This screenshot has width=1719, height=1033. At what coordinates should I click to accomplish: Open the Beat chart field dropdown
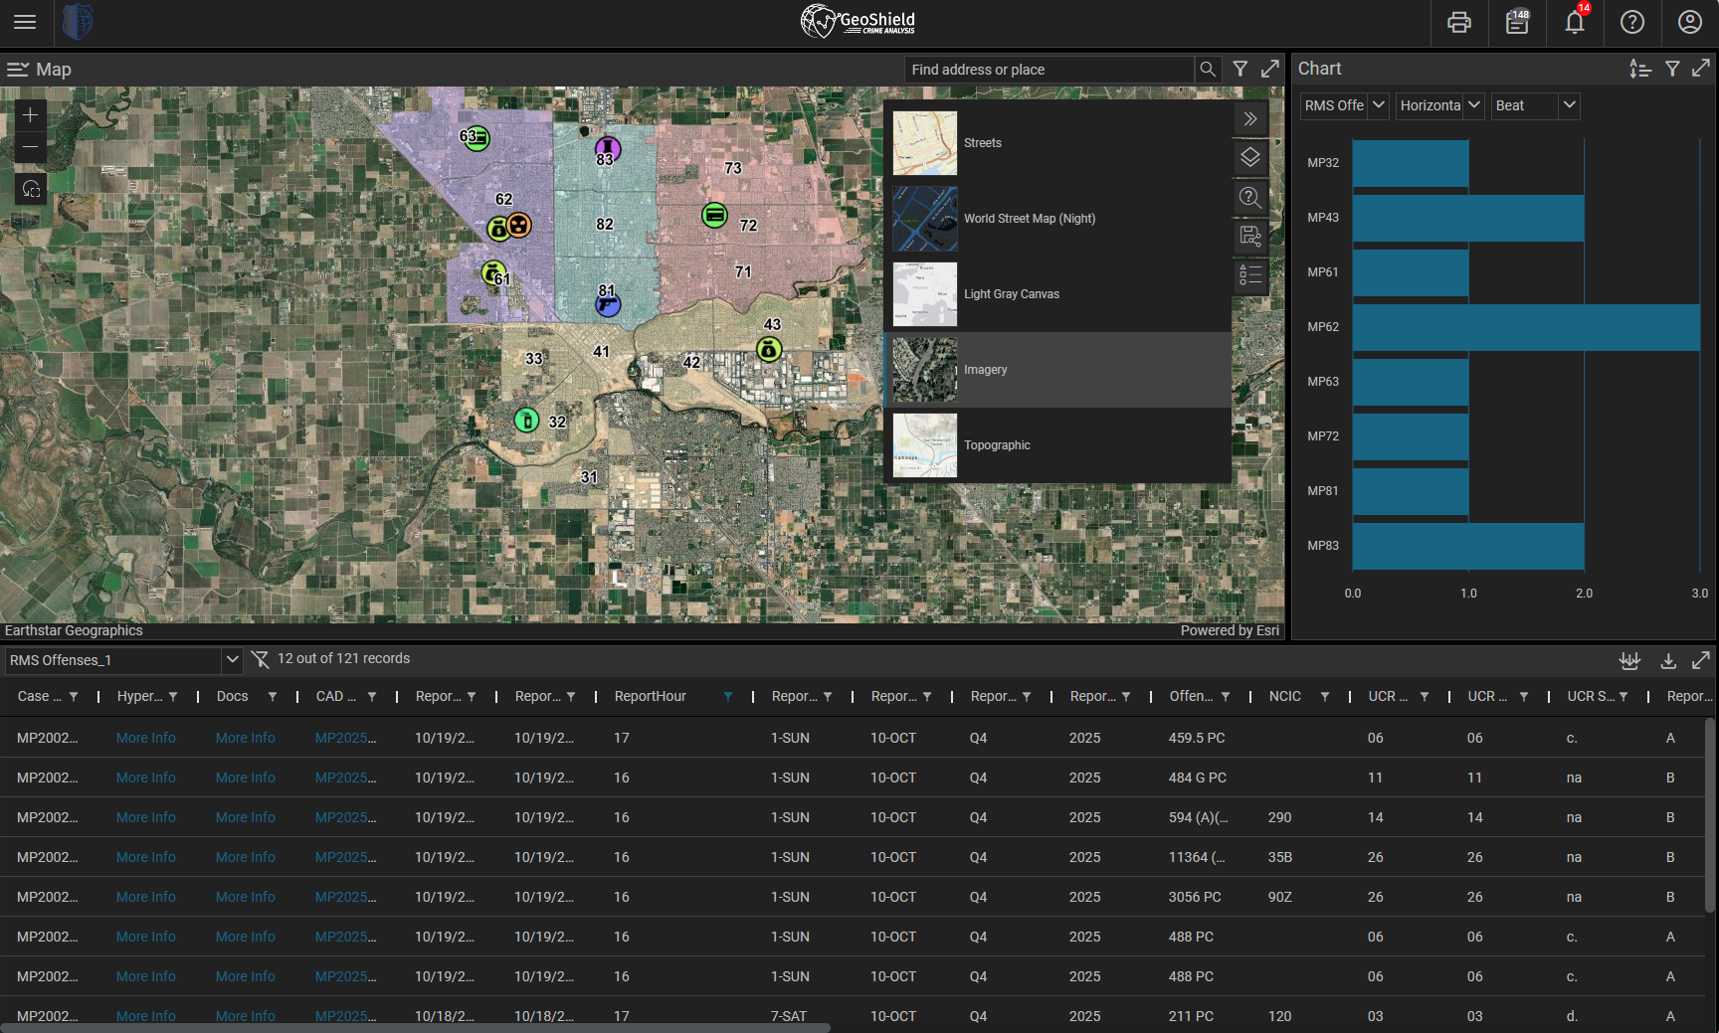tap(1569, 105)
